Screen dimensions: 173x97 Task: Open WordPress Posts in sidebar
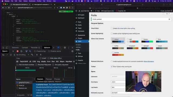coord(79,22)
